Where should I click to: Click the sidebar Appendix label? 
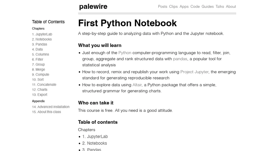tap(38, 101)
